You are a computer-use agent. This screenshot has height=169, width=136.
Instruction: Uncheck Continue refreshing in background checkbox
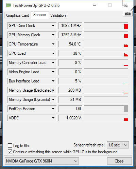[10, 152]
